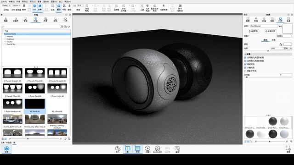Viewport: 294px width, 165px height.
Task: Open the 工作区 workspace dropdown
Action: pyautogui.click(x=6, y=5)
